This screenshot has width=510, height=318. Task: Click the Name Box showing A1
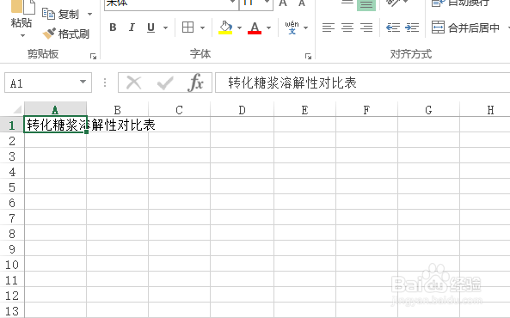[41, 83]
